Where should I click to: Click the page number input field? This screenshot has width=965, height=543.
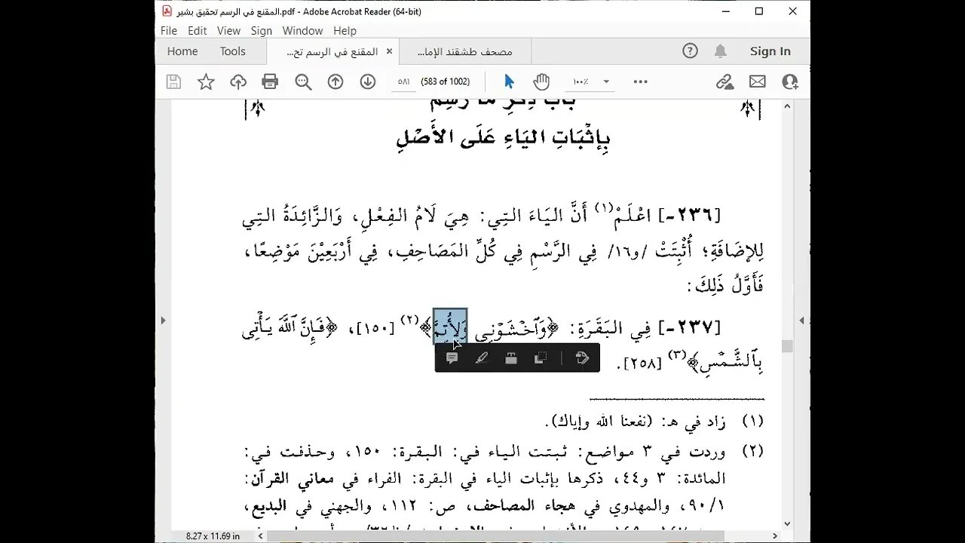403,81
